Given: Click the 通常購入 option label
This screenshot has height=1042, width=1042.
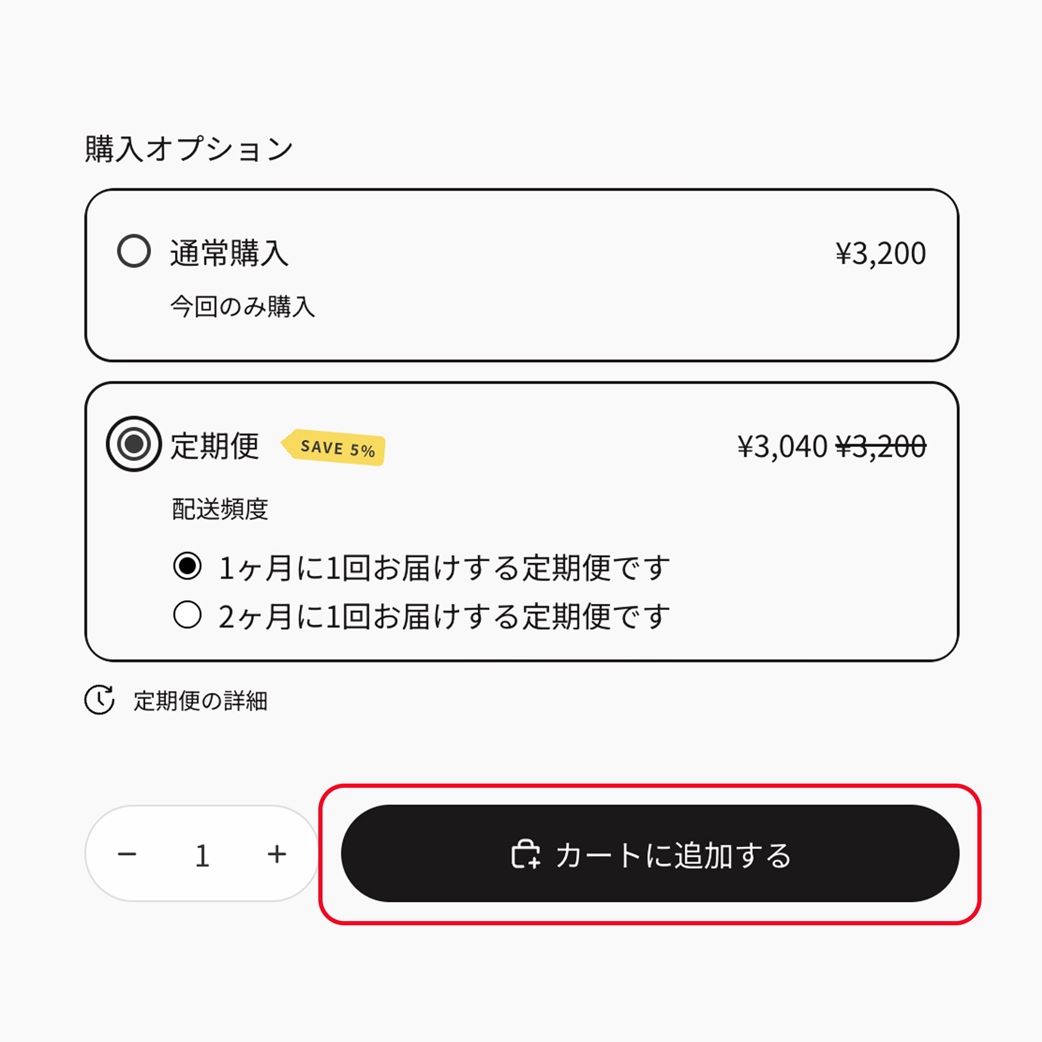Looking at the screenshot, I should coord(229,253).
